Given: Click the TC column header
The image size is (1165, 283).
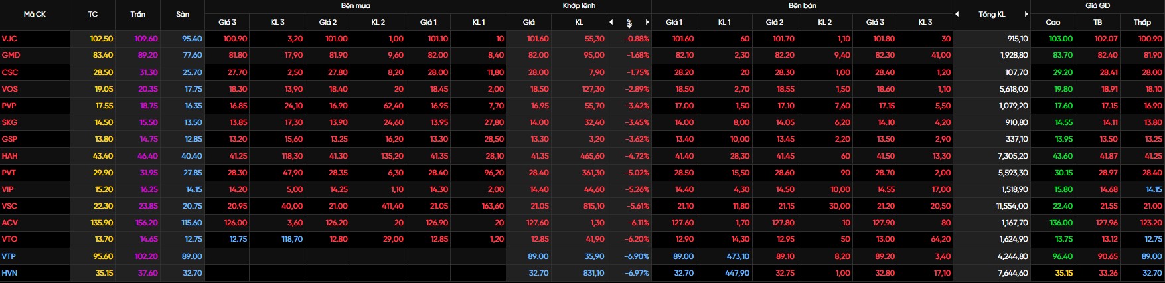Looking at the screenshot, I should point(92,14).
